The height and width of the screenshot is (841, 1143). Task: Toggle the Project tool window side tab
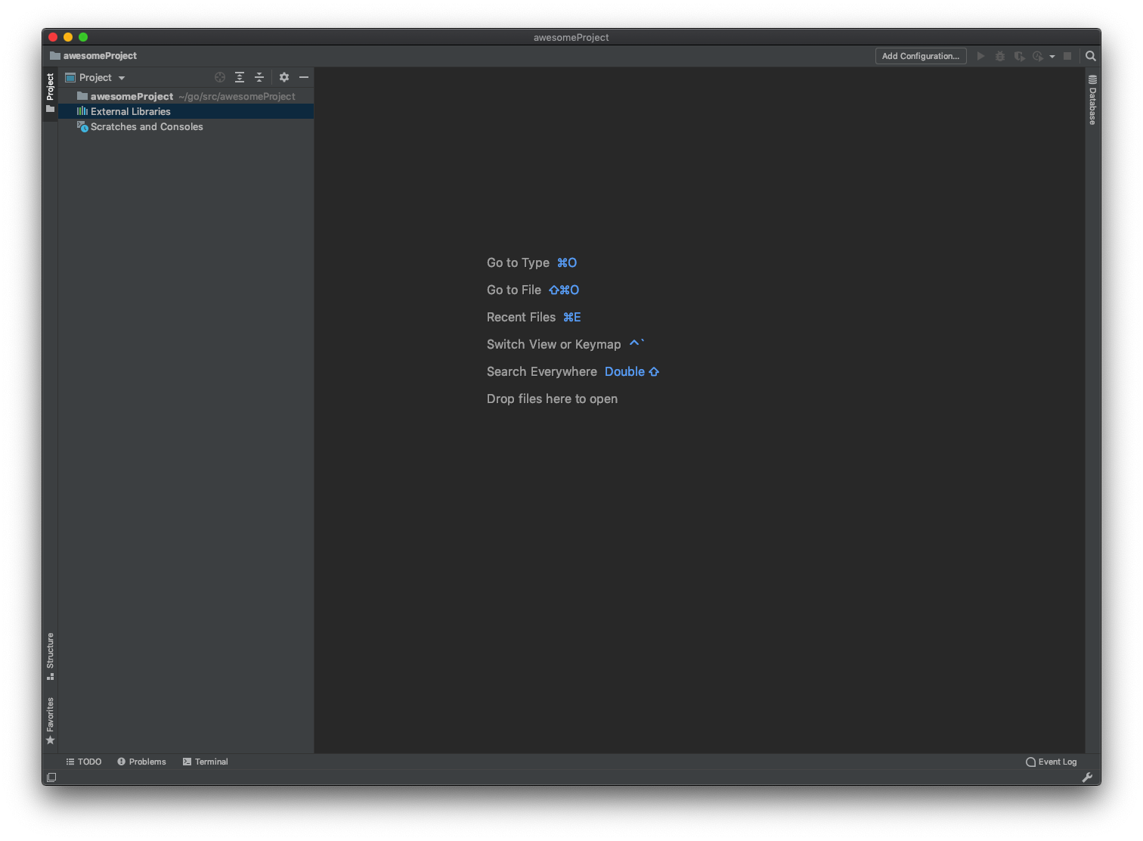(50, 93)
